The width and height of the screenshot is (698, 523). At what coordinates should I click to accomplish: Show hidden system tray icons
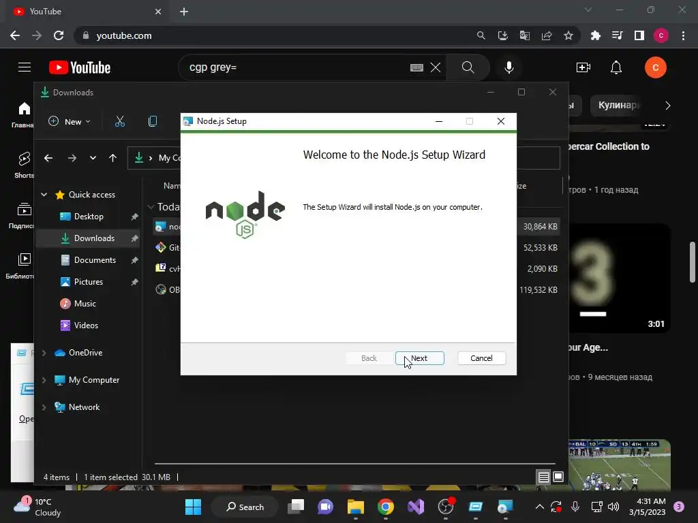(540, 507)
